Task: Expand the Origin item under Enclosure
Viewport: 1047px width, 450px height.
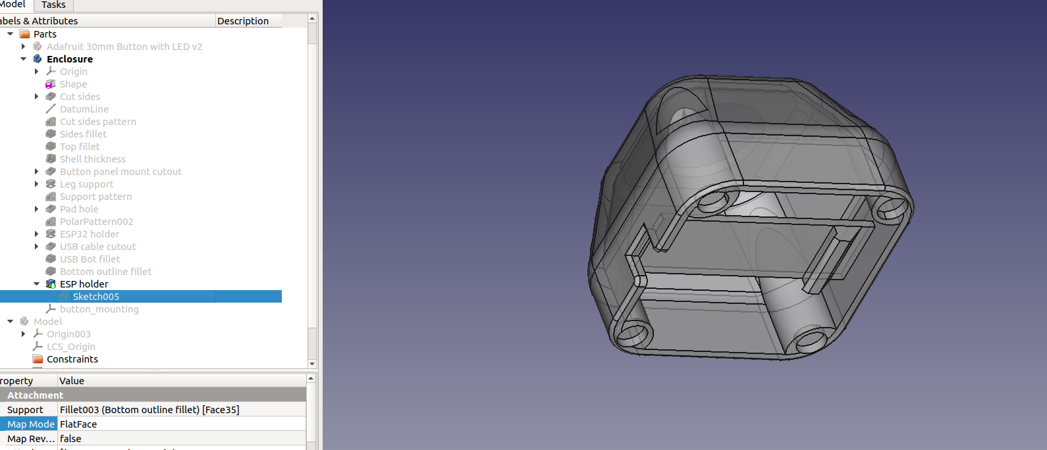Action: coord(36,72)
